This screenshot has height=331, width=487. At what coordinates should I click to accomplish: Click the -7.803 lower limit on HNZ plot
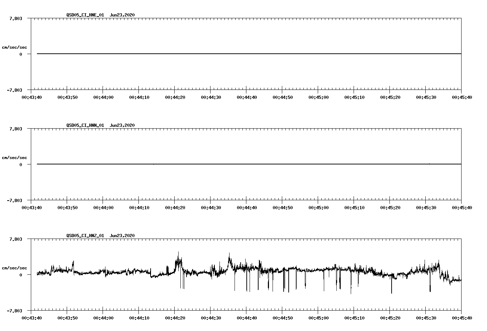(x=15, y=311)
